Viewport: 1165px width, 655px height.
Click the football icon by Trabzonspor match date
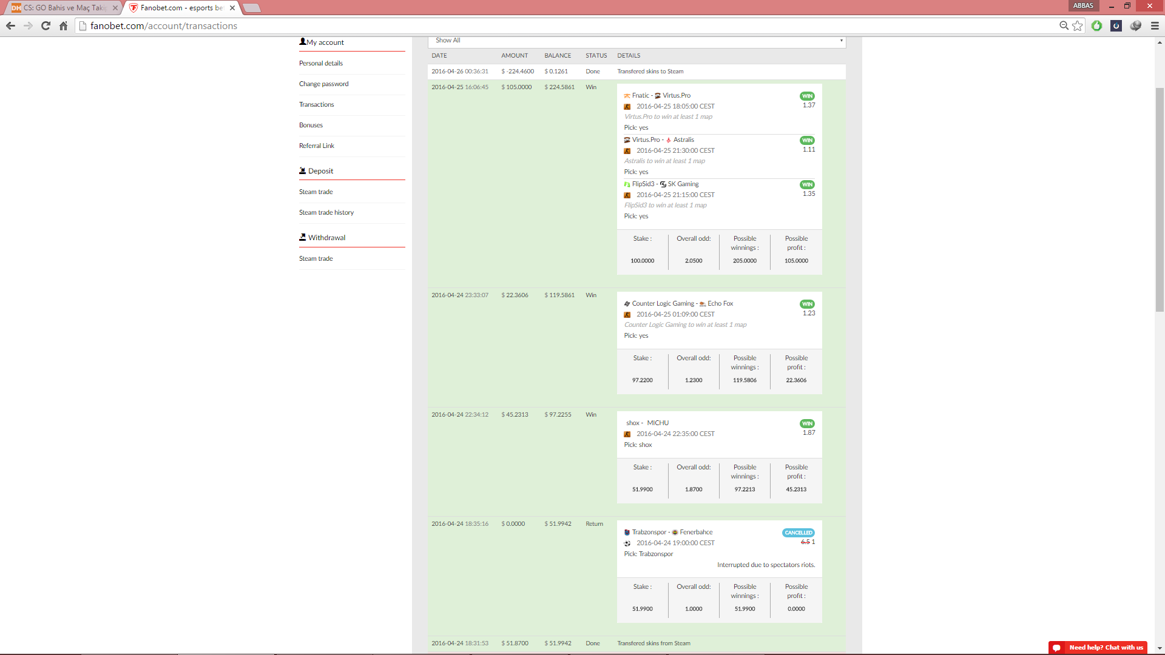point(627,543)
